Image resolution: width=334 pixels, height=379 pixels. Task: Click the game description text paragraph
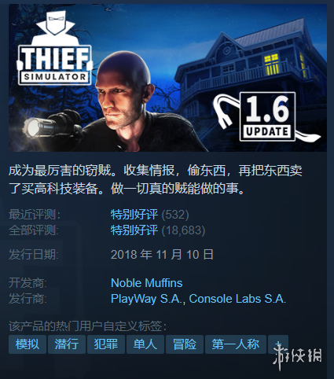tap(156, 179)
